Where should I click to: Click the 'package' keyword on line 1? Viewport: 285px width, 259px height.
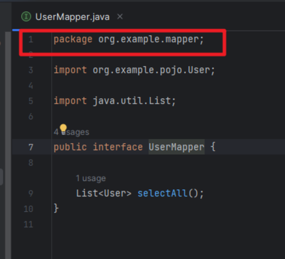point(73,40)
